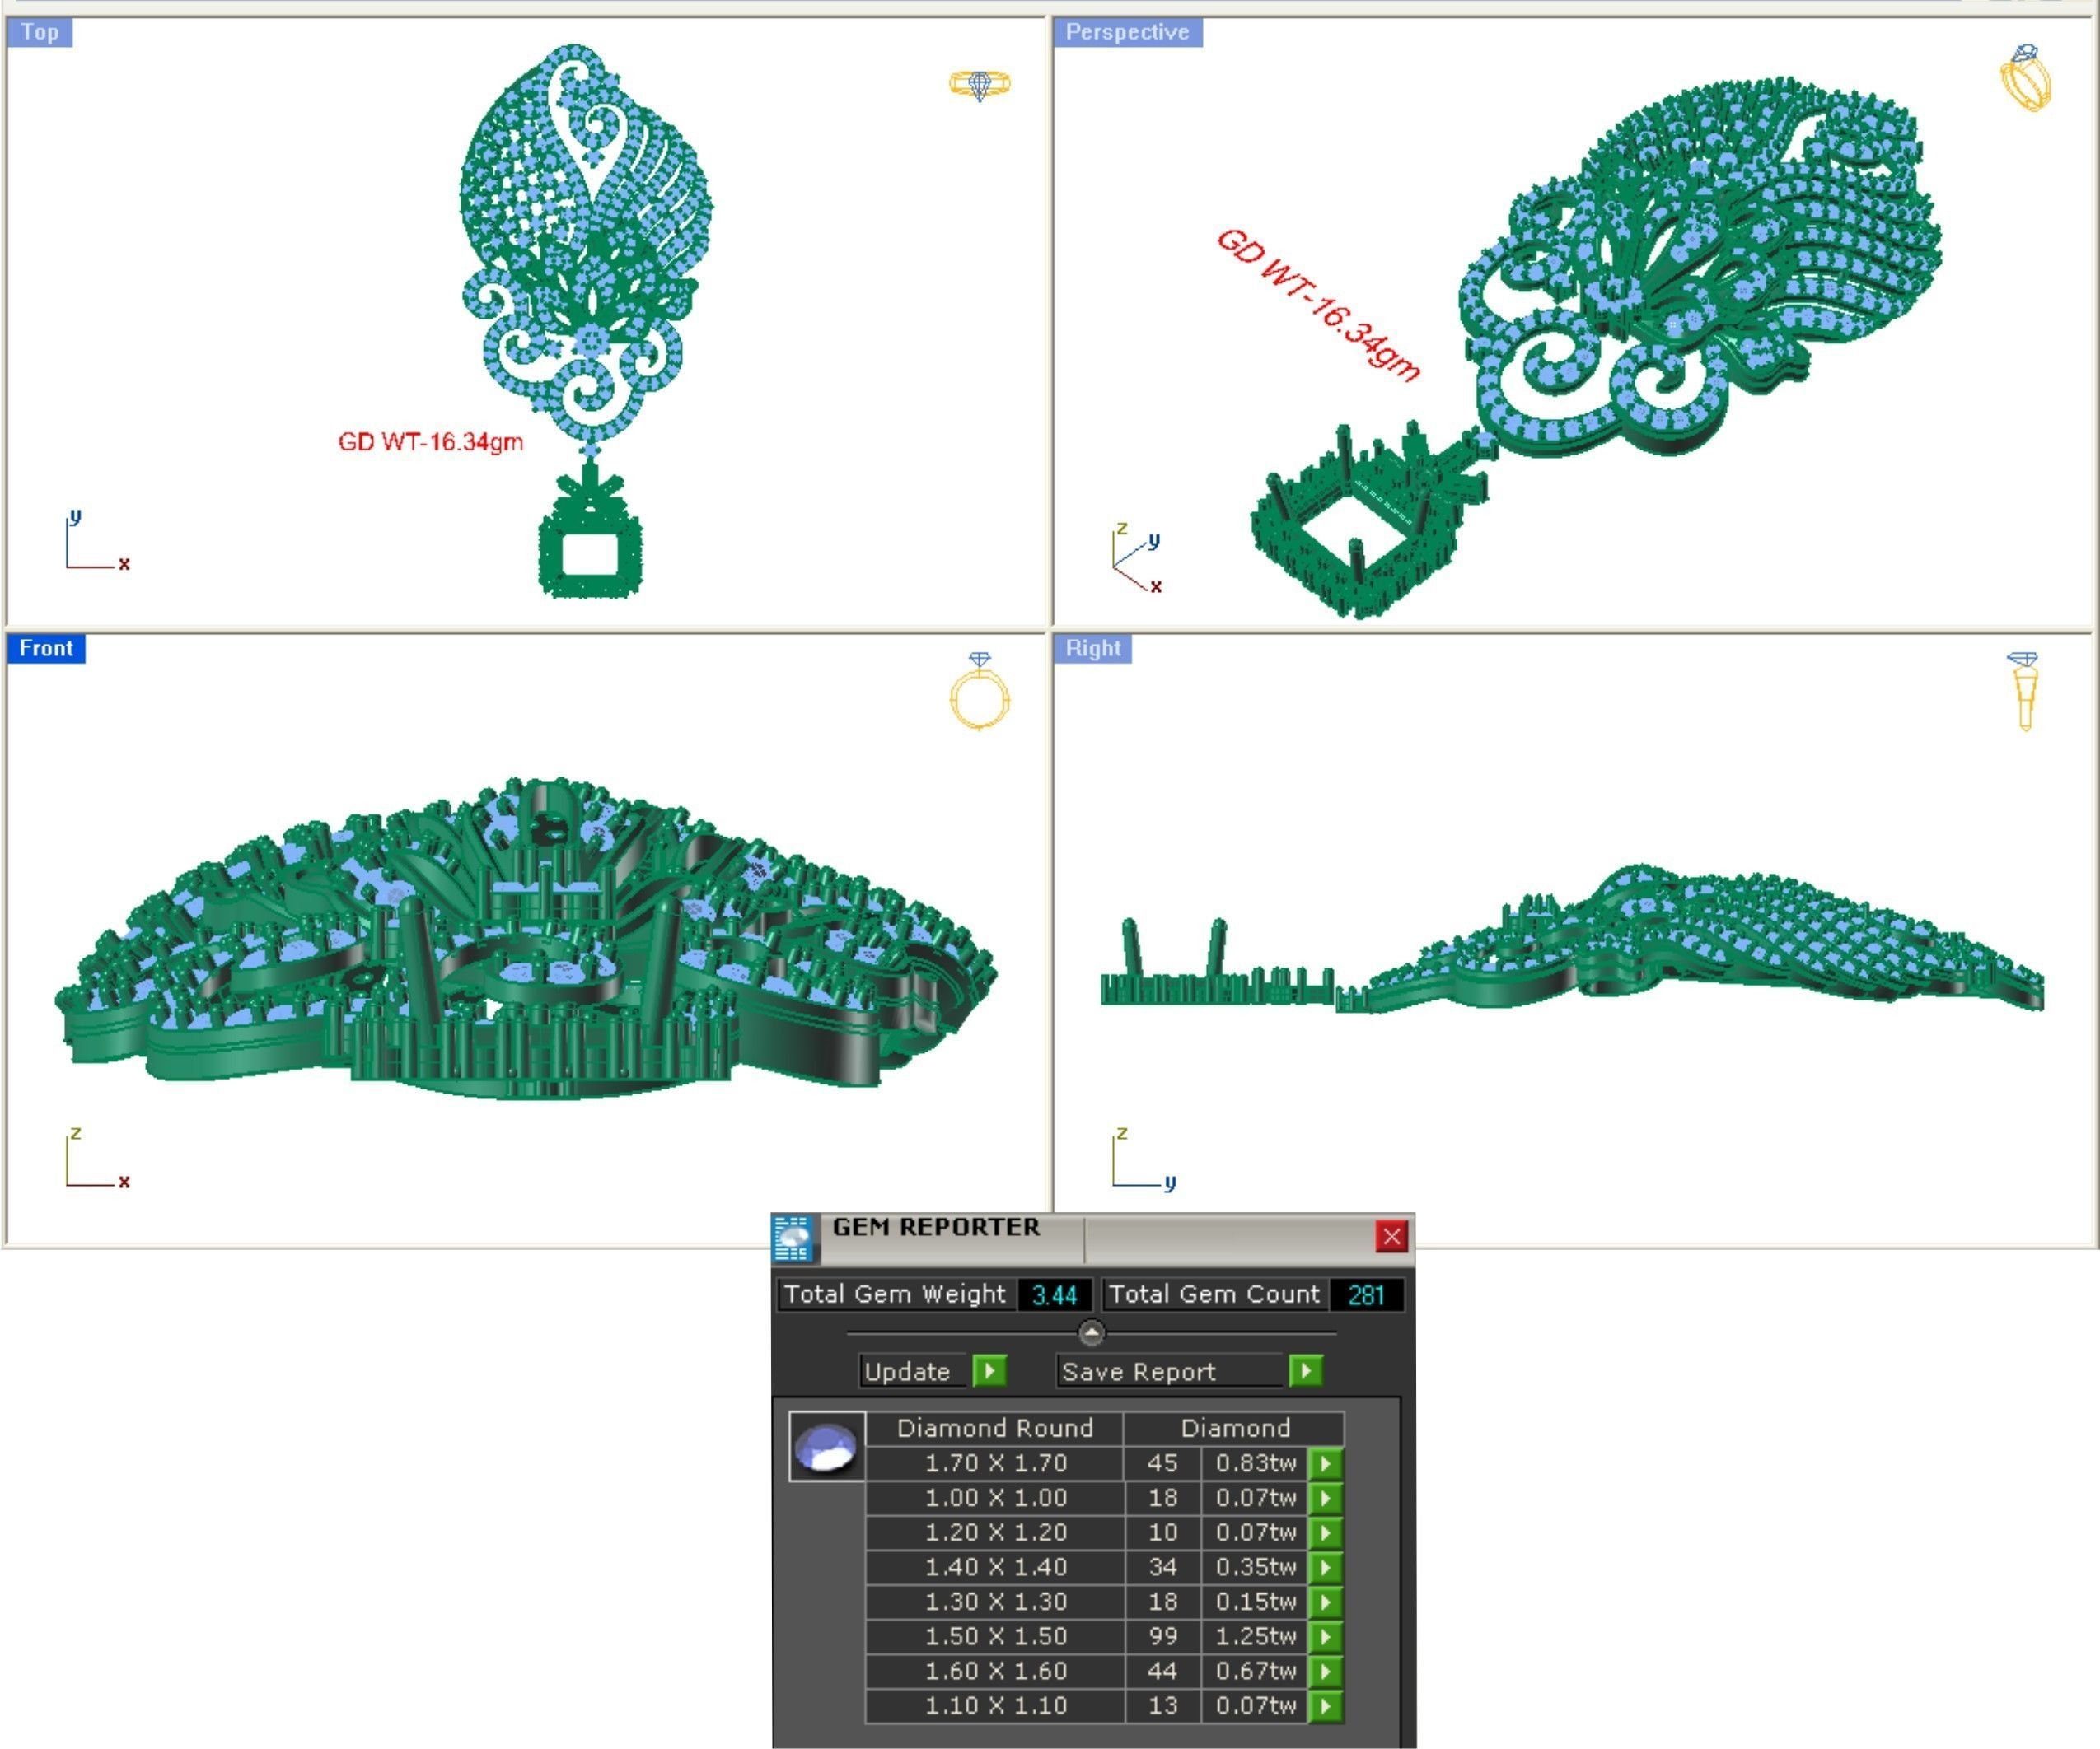
Task: Close the Gem Reporter panel
Action: click(x=1391, y=1236)
